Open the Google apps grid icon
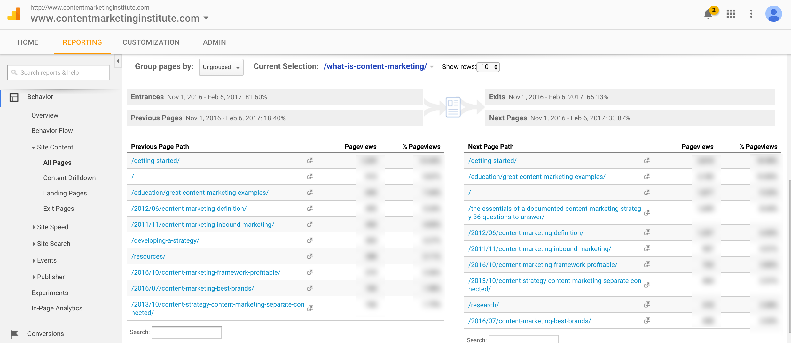Image resolution: width=791 pixels, height=343 pixels. [731, 14]
